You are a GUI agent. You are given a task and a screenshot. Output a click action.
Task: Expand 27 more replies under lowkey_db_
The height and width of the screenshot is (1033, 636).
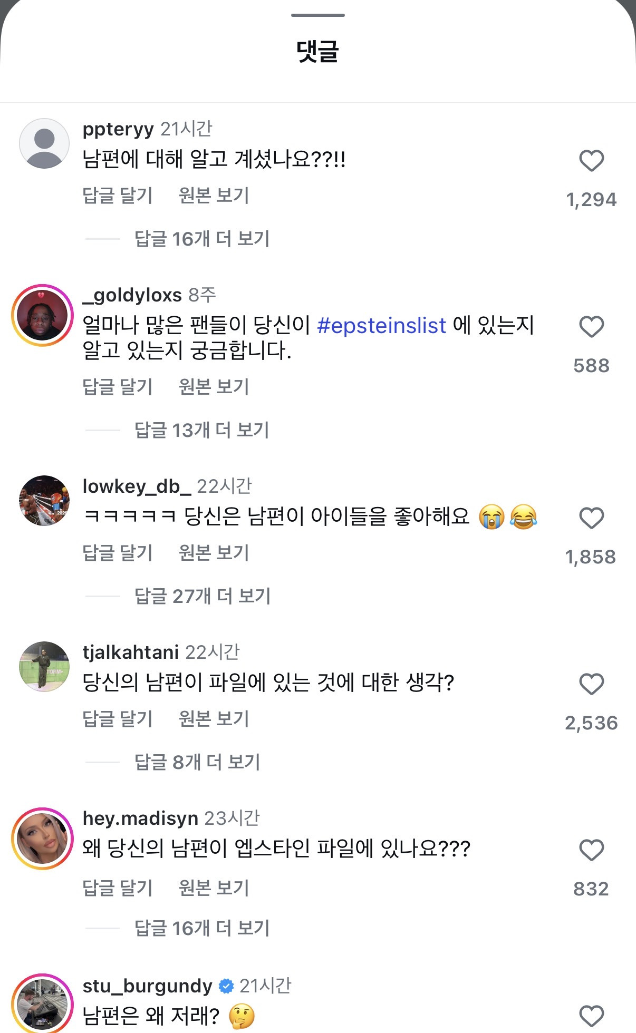tap(203, 596)
